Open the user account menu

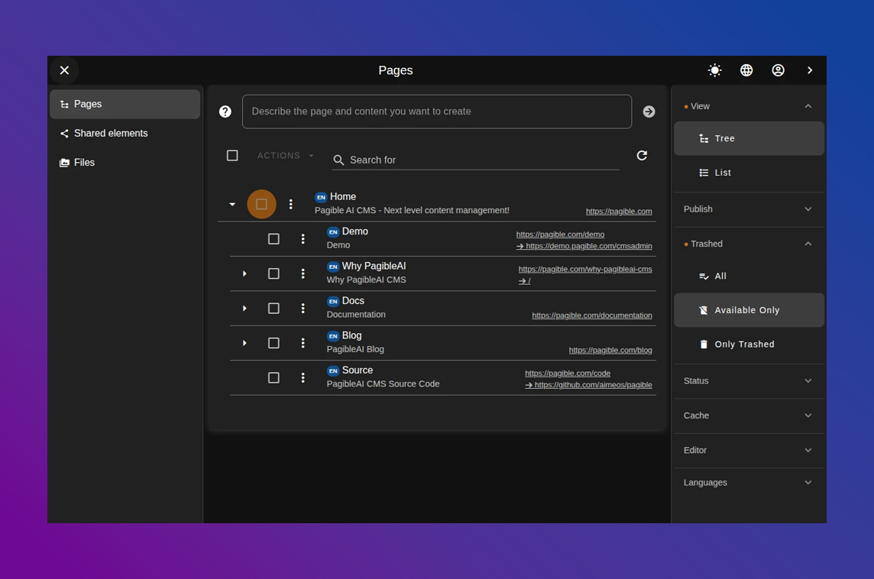[778, 70]
